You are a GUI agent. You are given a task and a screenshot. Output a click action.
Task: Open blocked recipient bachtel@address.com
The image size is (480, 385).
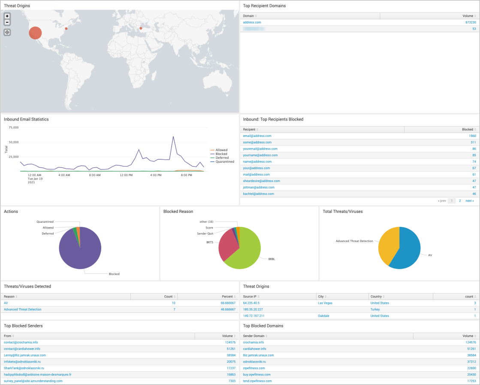(258, 194)
